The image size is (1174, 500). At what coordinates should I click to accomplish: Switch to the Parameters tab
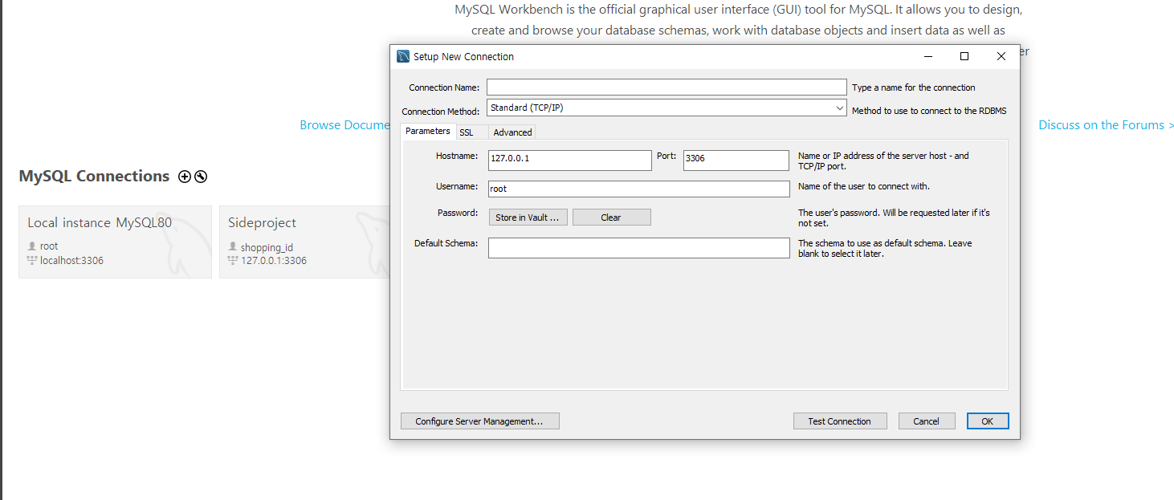coord(428,132)
